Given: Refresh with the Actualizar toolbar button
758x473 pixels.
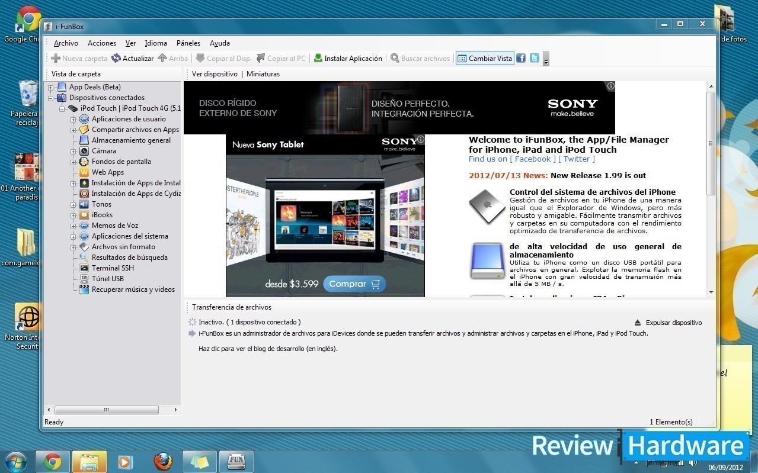Looking at the screenshot, I should [x=133, y=58].
